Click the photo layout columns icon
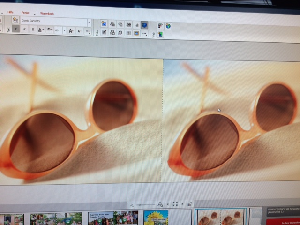 click(128, 33)
